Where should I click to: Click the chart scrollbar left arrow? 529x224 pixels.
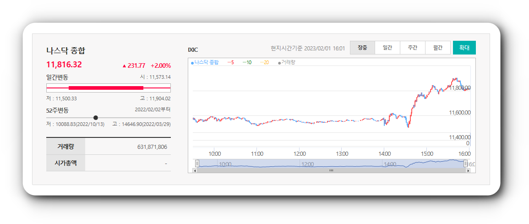pyautogui.click(x=194, y=171)
